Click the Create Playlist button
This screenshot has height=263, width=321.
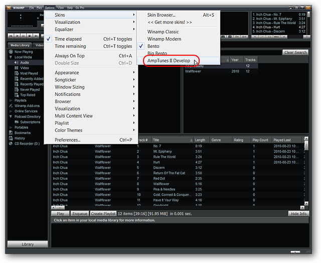(x=103, y=214)
